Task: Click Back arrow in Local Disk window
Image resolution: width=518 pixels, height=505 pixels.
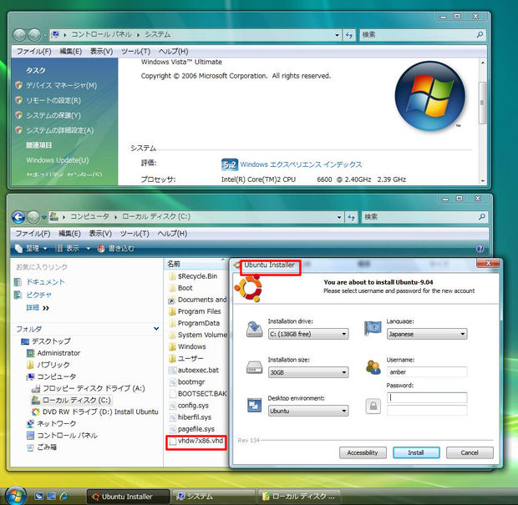Action: [x=18, y=217]
